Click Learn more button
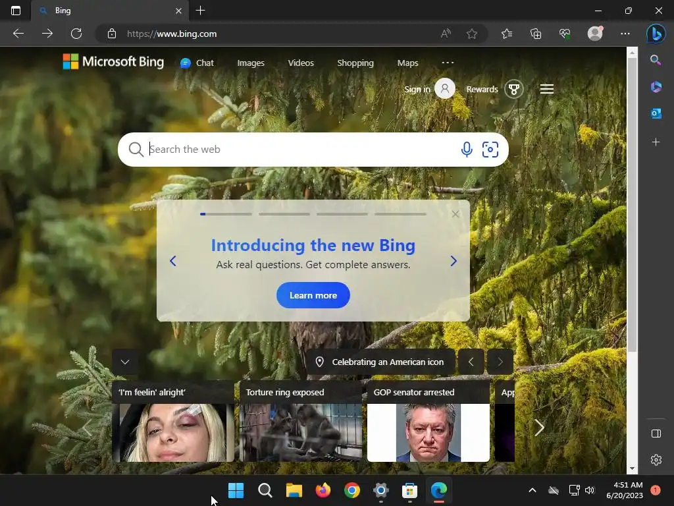Image resolution: width=674 pixels, height=506 pixels. tap(313, 295)
